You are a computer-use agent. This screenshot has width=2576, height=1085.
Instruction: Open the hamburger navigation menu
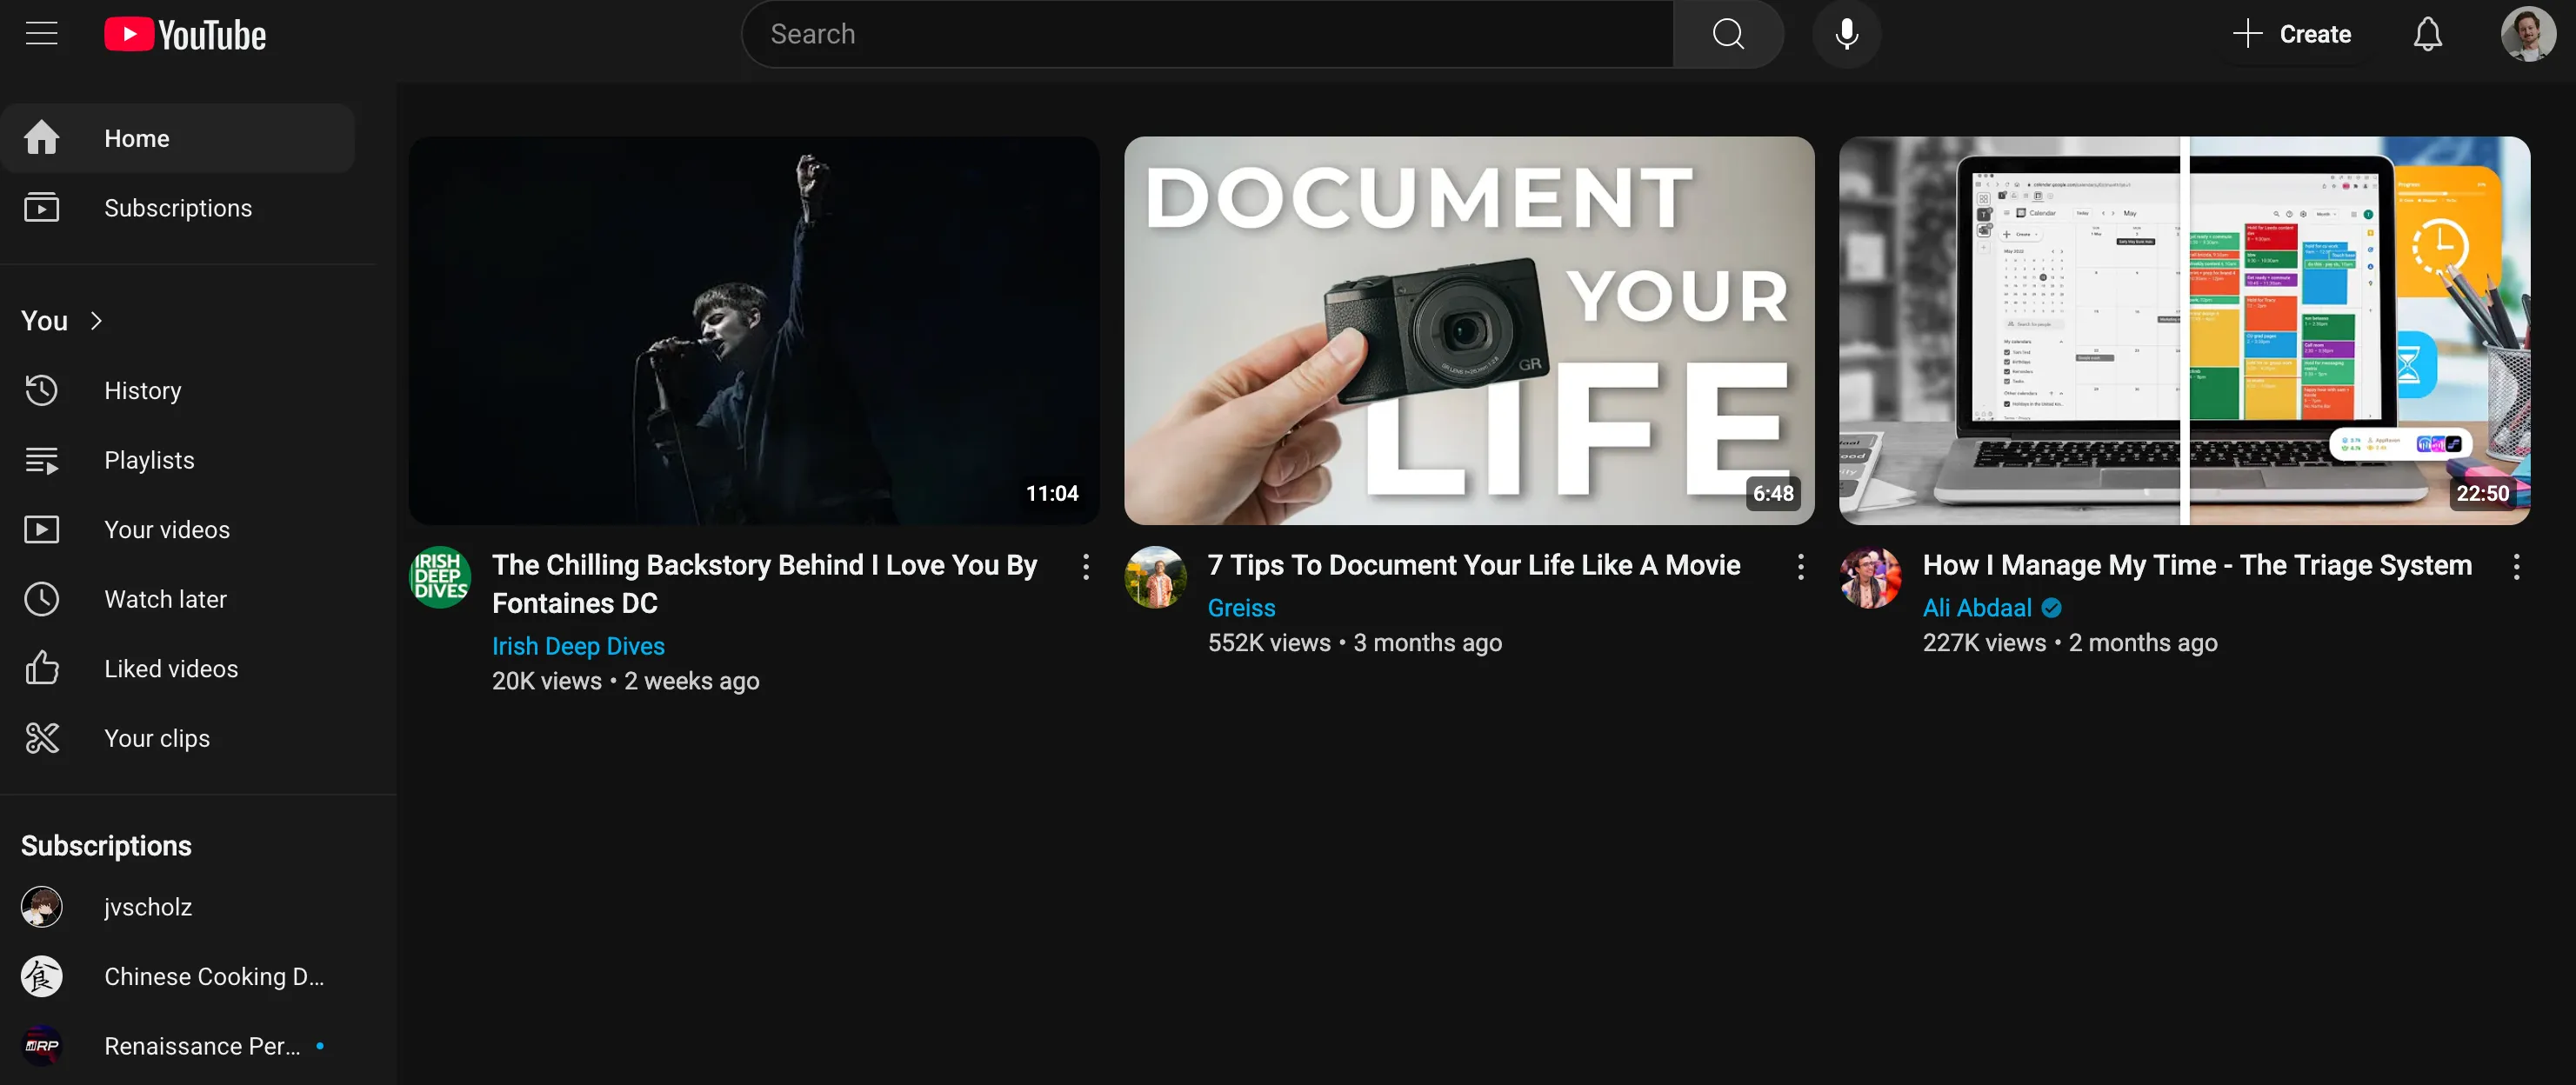[x=41, y=33]
